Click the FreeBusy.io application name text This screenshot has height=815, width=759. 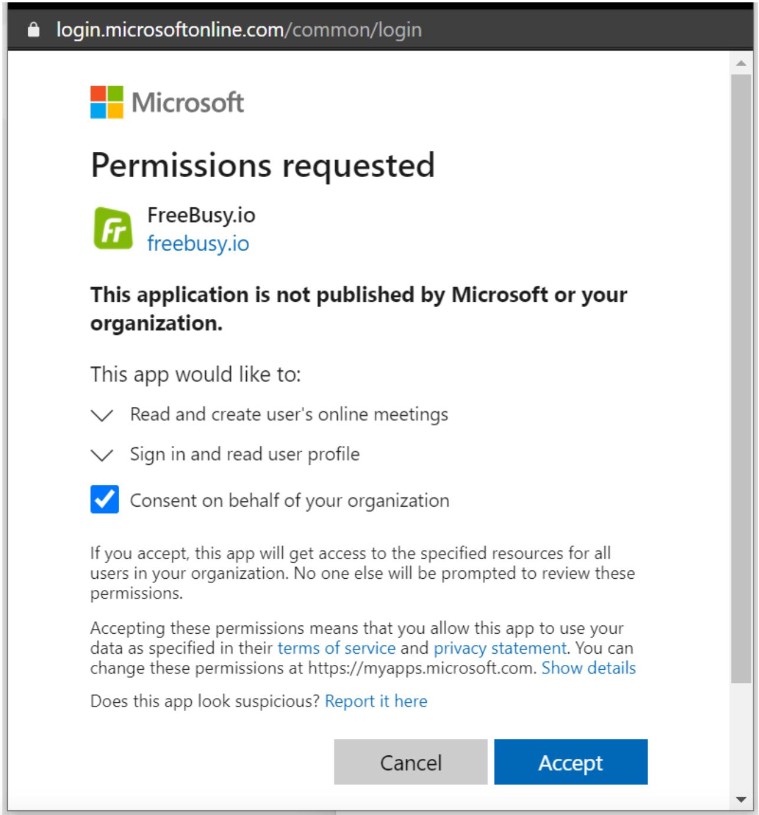(x=201, y=216)
